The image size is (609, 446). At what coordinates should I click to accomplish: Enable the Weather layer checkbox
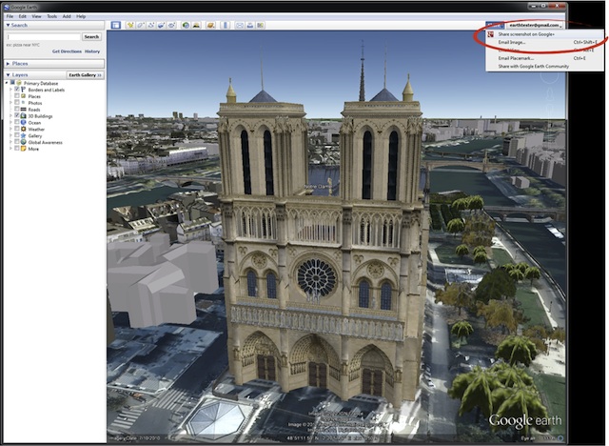(x=17, y=129)
